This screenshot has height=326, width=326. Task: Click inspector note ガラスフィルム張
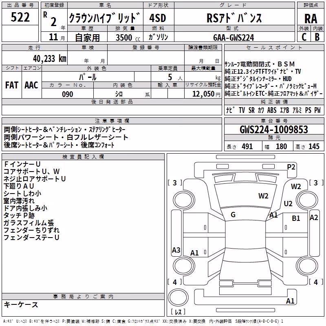point(29,222)
